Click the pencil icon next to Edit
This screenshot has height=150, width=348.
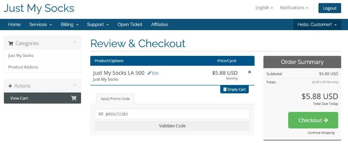(x=149, y=73)
